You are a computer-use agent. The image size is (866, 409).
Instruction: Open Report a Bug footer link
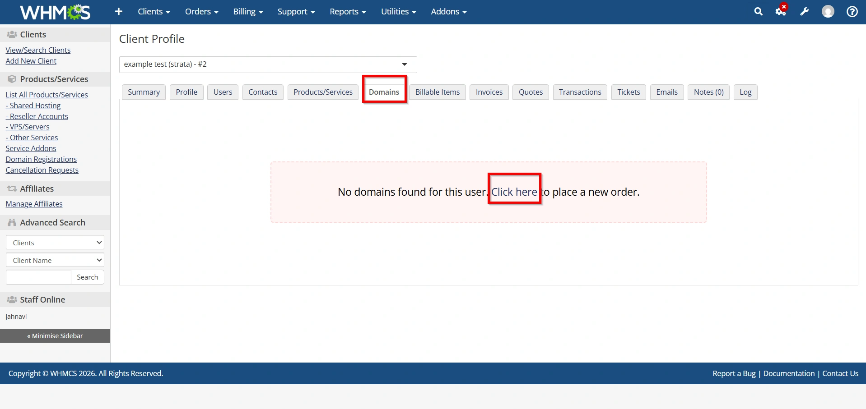pyautogui.click(x=734, y=373)
